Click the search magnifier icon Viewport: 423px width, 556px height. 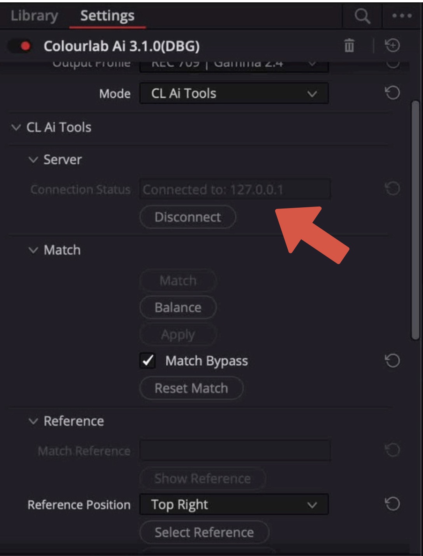tap(362, 16)
